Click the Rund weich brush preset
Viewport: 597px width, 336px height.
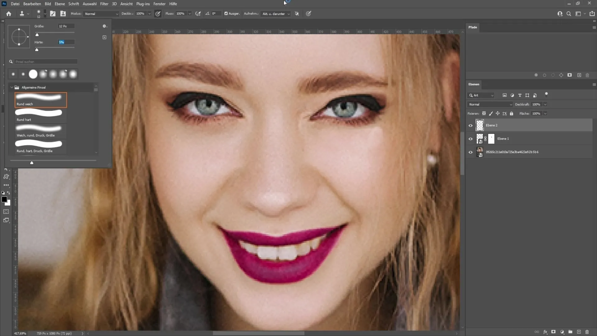click(x=40, y=99)
